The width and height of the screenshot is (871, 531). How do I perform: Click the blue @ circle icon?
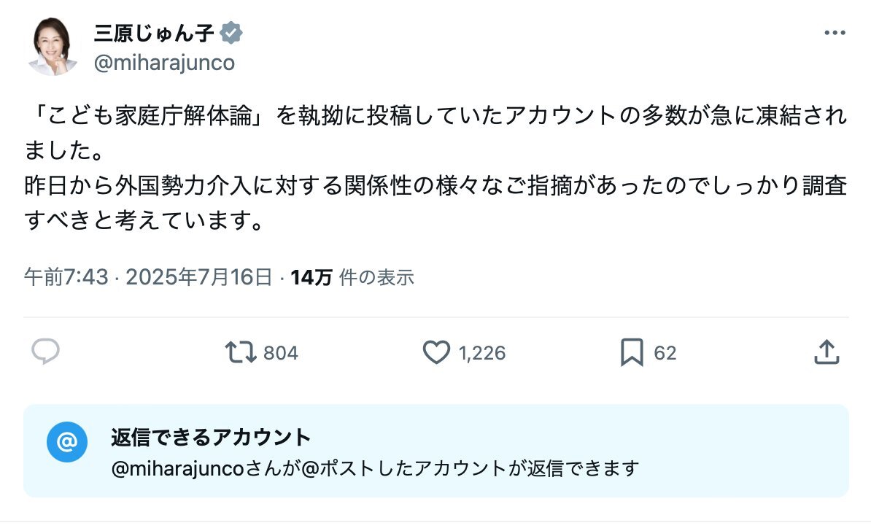pyautogui.click(x=67, y=442)
